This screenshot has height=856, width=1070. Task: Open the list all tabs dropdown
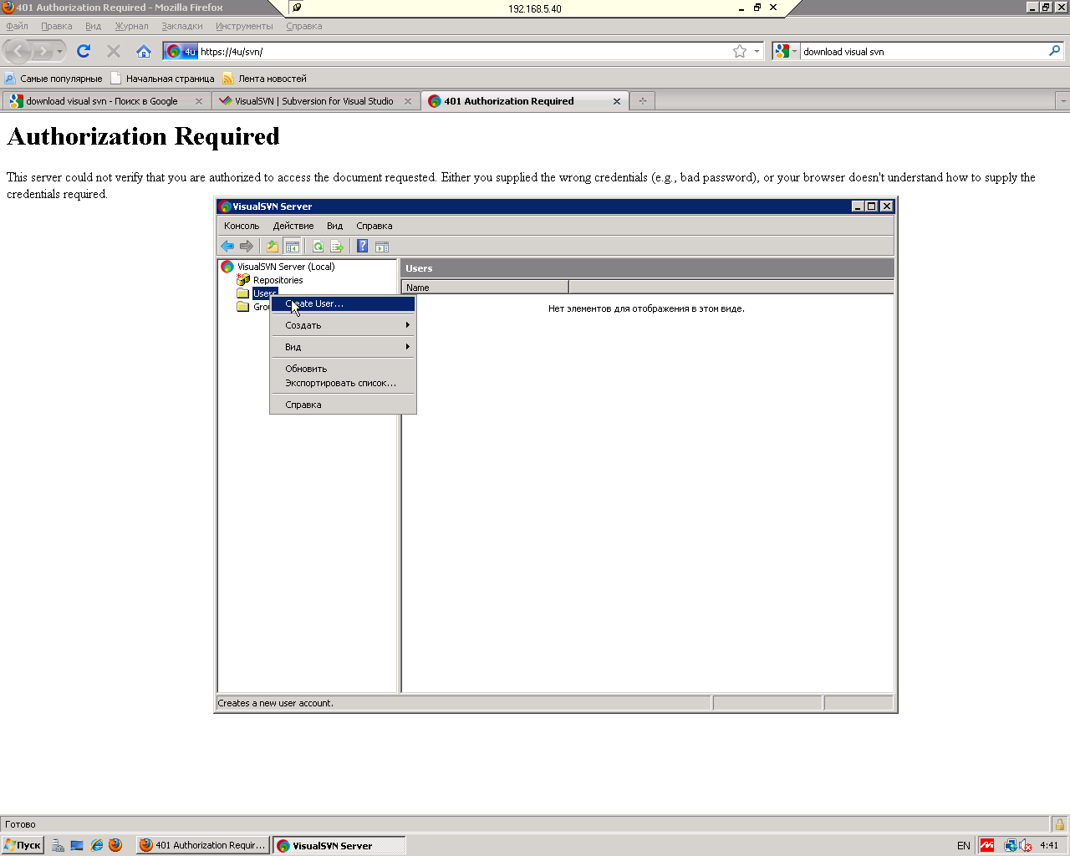[x=1063, y=101]
